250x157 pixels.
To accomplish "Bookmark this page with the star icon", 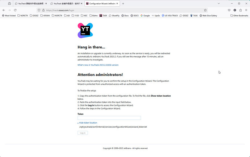I will (205, 10).
